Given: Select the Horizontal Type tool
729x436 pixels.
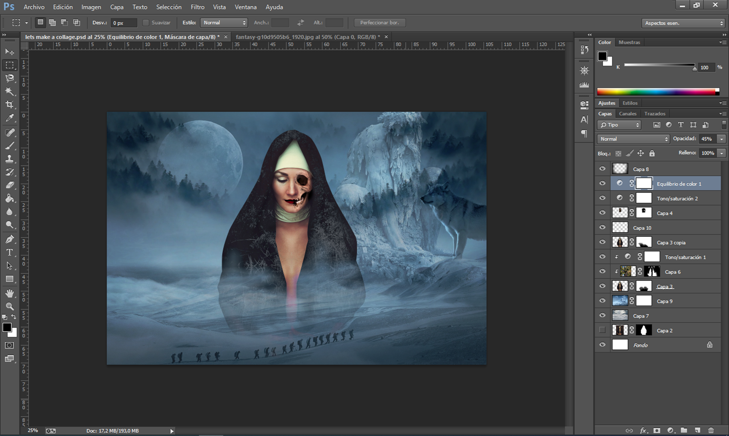Looking at the screenshot, I should (10, 253).
